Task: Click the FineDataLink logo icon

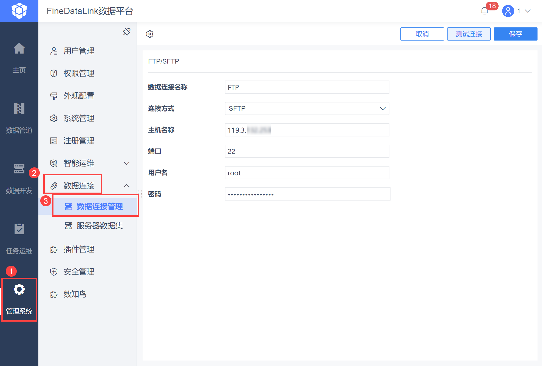Action: pyautogui.click(x=19, y=11)
